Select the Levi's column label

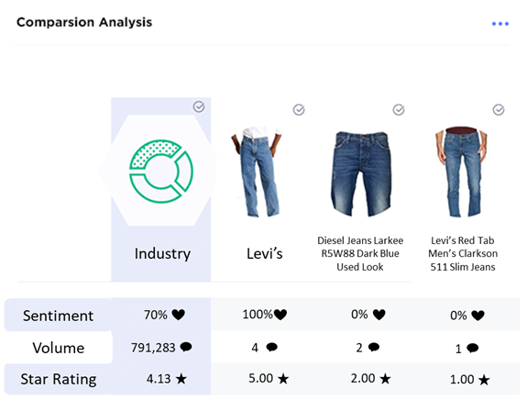(265, 253)
